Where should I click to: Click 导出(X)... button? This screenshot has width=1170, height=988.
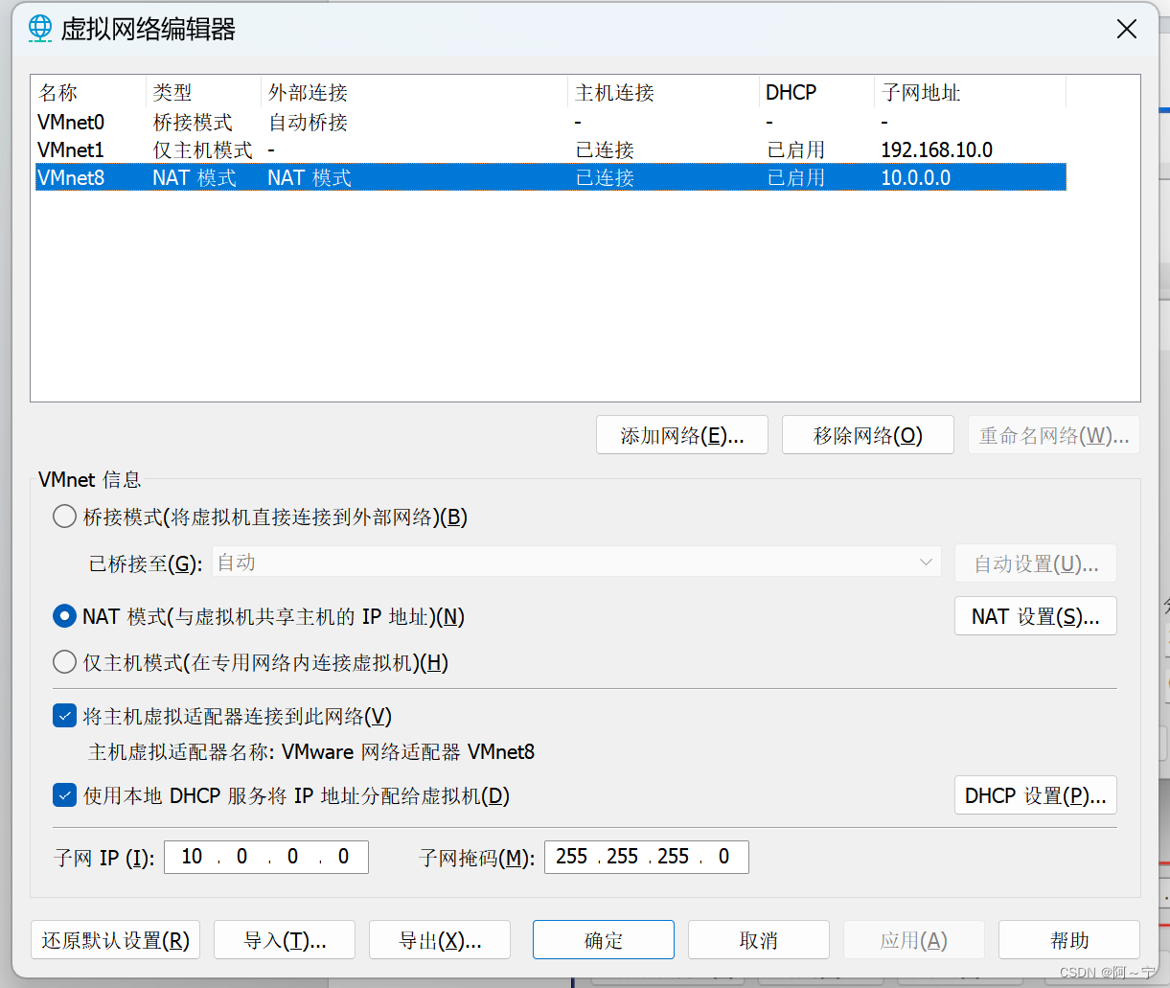tap(440, 940)
